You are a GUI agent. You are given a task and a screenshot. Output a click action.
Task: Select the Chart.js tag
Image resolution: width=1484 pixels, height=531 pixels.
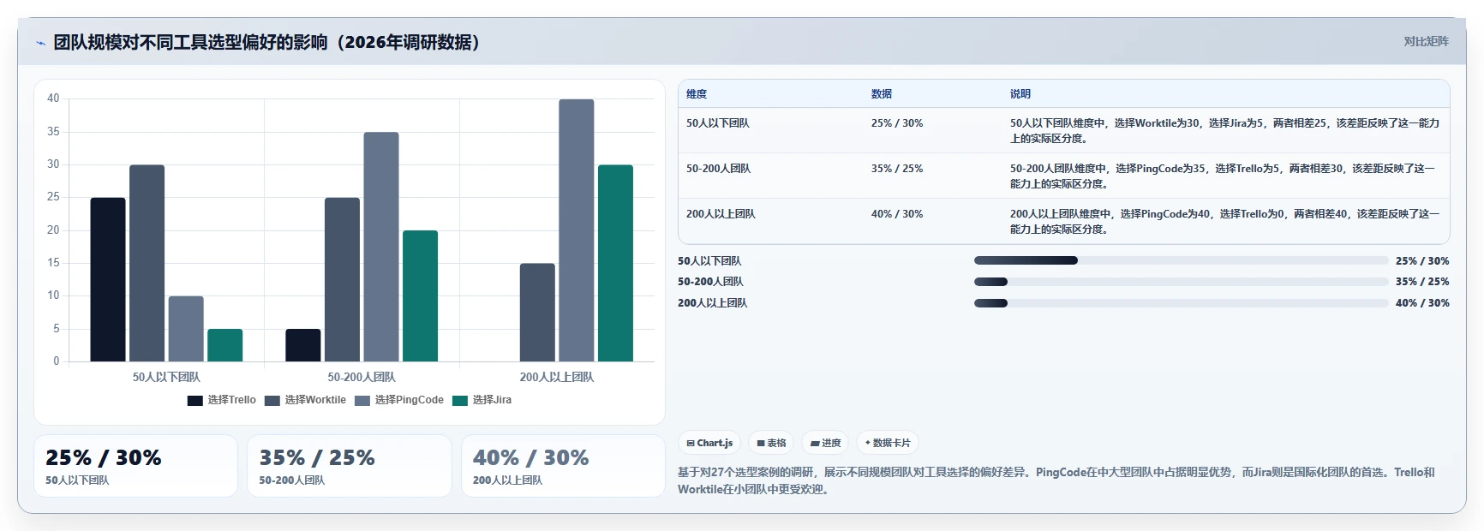tap(709, 443)
